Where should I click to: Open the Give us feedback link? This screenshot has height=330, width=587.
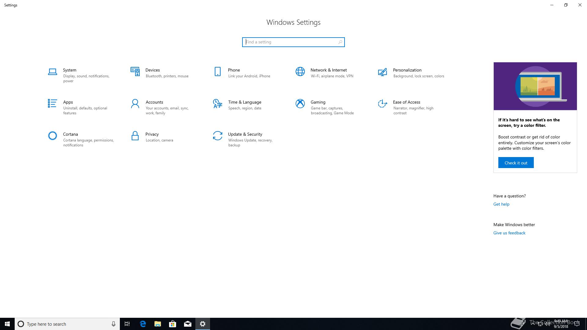pos(509,233)
